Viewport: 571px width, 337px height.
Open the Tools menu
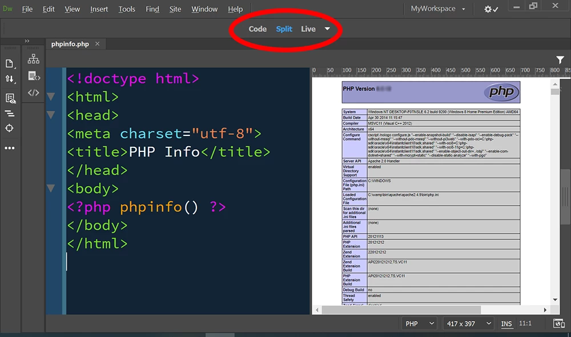pos(127,9)
